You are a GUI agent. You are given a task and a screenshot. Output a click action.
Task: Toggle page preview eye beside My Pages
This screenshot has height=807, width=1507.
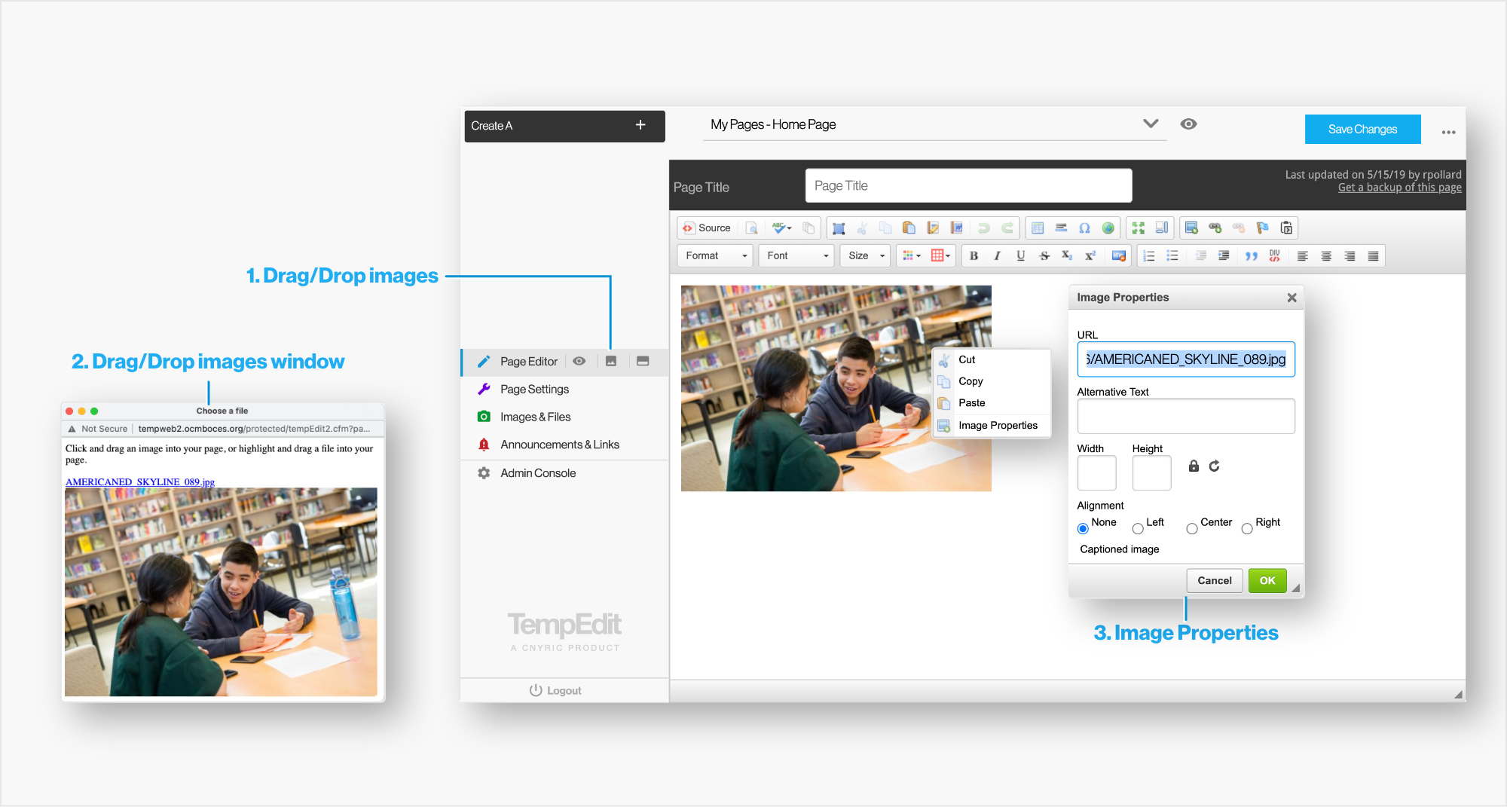1188,124
